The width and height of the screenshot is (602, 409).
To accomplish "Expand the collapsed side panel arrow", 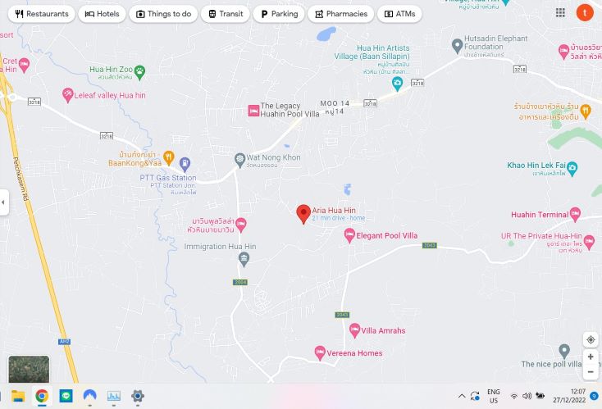I will (3, 202).
